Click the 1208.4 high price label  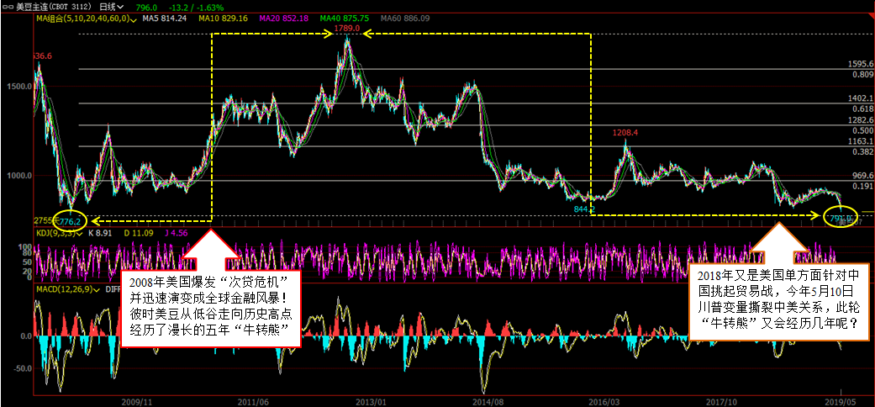click(x=625, y=133)
